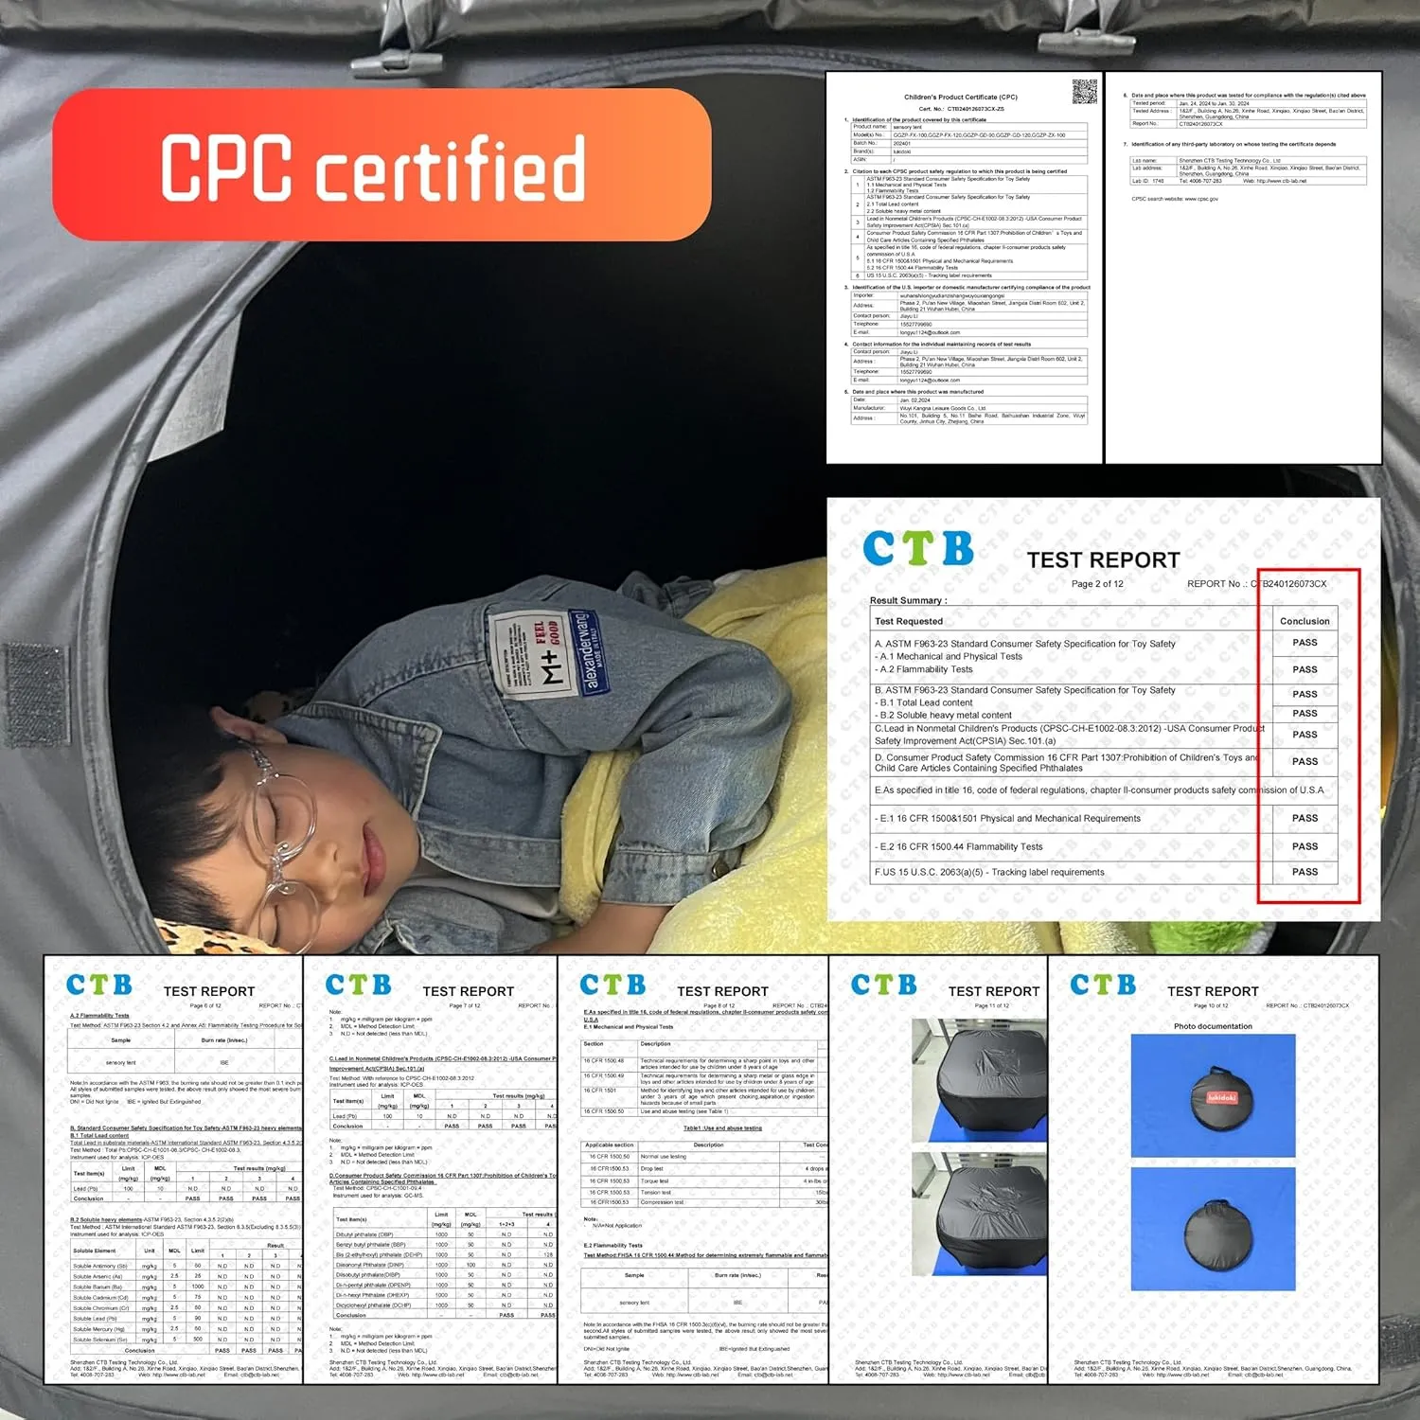Select PASS for E.1 Physical and Mechanical Requirements
Image resolution: width=1420 pixels, height=1420 pixels.
point(1305,818)
